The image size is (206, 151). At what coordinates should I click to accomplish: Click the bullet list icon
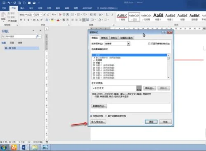click(x=73, y=14)
